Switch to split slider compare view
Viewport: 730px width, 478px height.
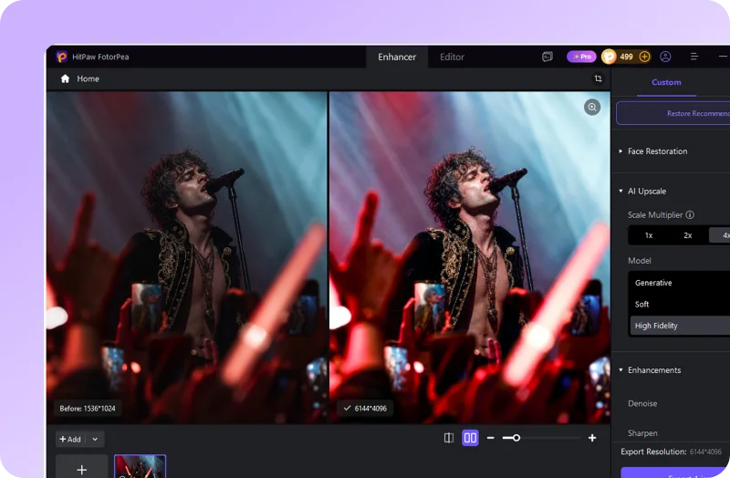(449, 438)
